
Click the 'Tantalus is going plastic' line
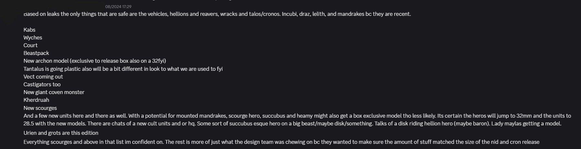tap(123, 69)
